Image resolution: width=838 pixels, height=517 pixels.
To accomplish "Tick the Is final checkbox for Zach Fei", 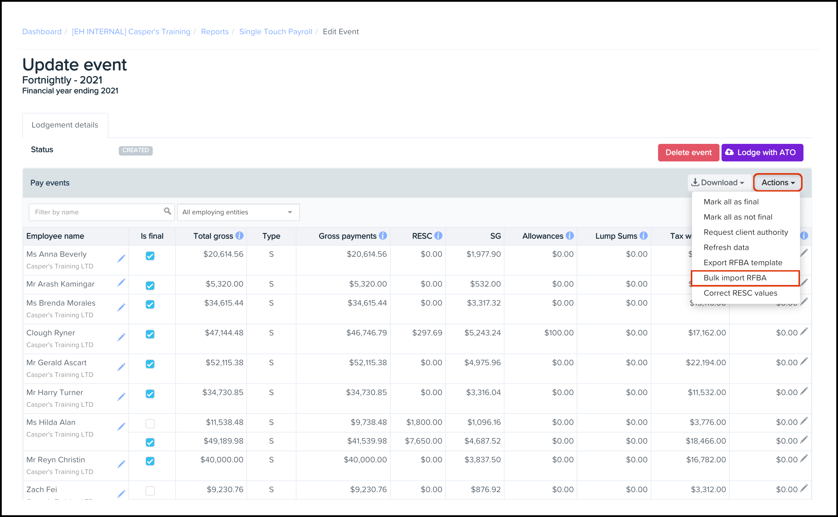I will (150, 491).
